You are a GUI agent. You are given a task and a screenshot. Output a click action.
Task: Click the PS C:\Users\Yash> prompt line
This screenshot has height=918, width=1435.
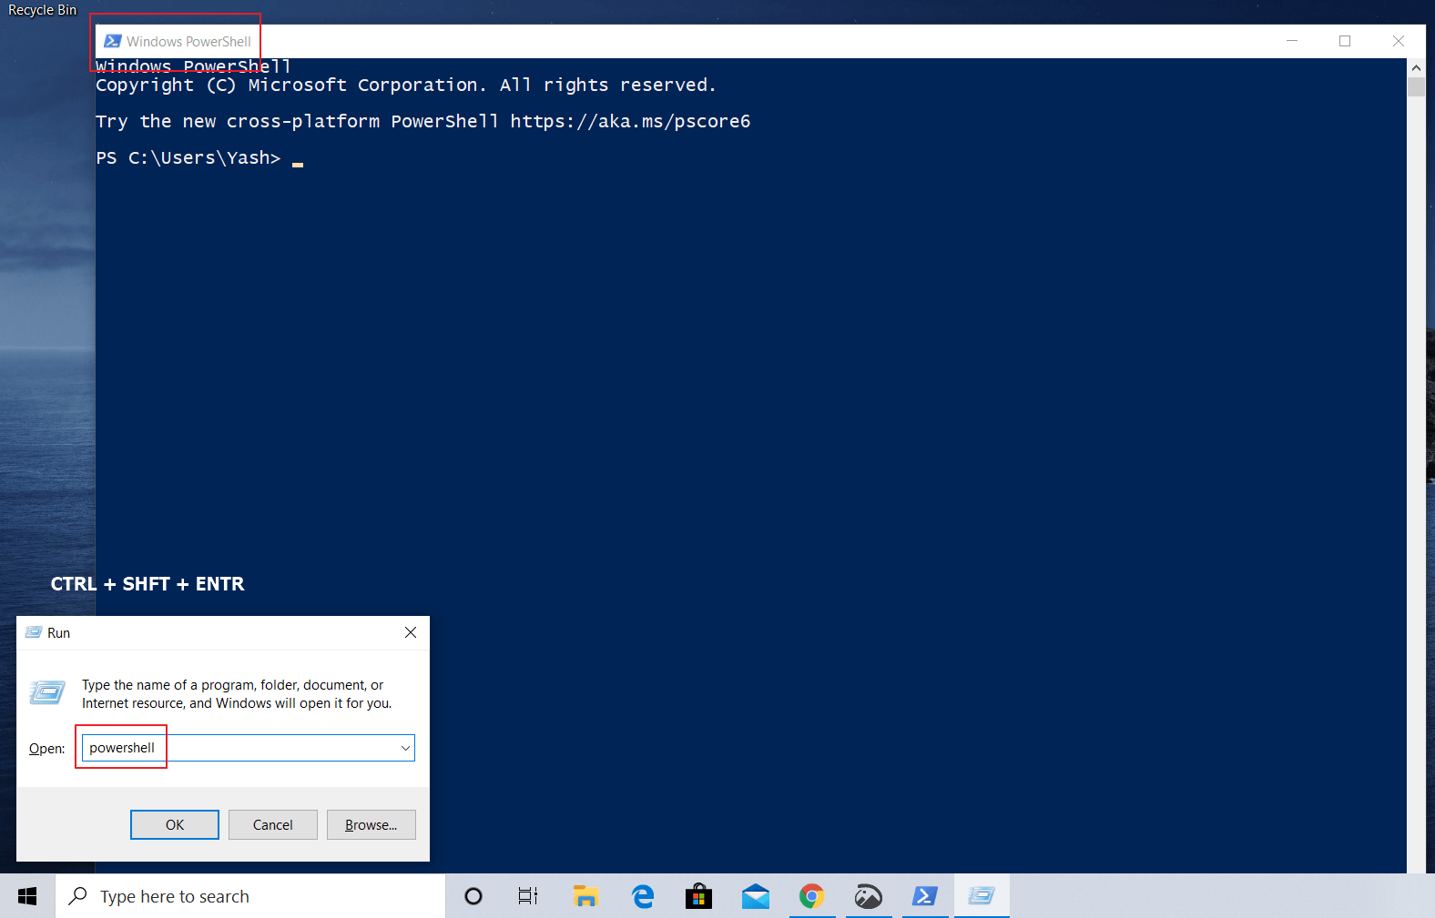[x=188, y=157]
